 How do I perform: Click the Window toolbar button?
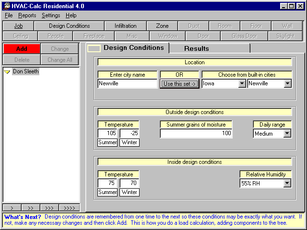click(x=167, y=36)
